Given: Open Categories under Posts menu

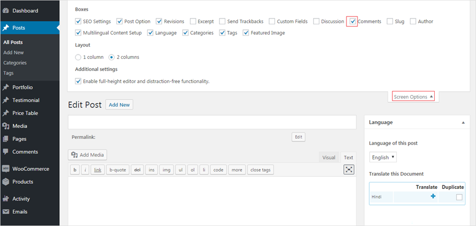Looking at the screenshot, I should (15, 63).
